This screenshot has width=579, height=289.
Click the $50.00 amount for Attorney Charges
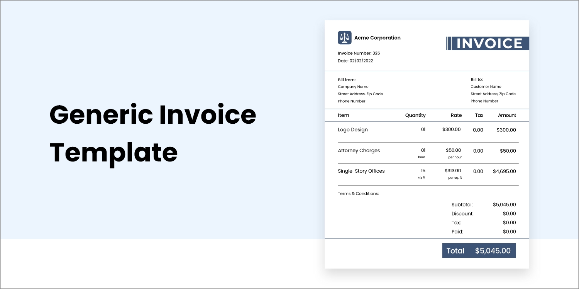[x=508, y=151]
